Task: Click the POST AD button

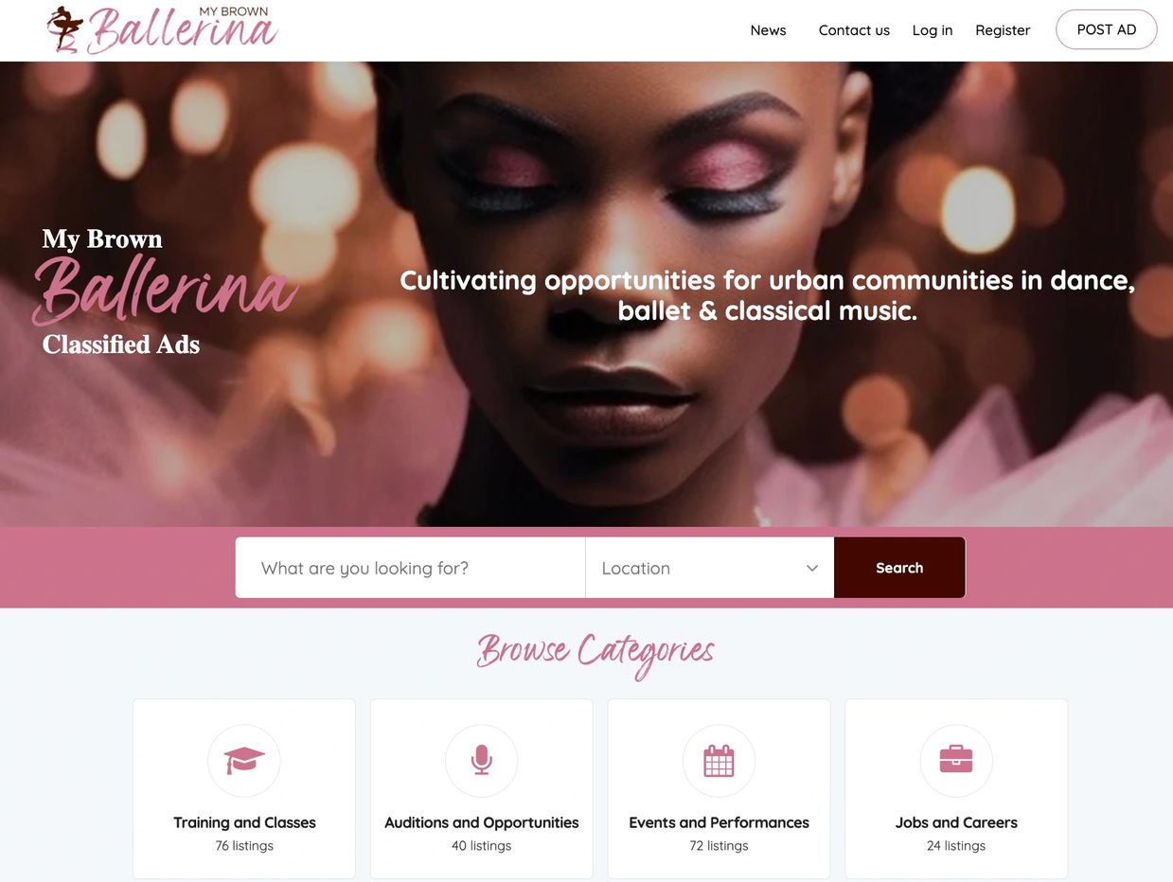Action: (1107, 29)
